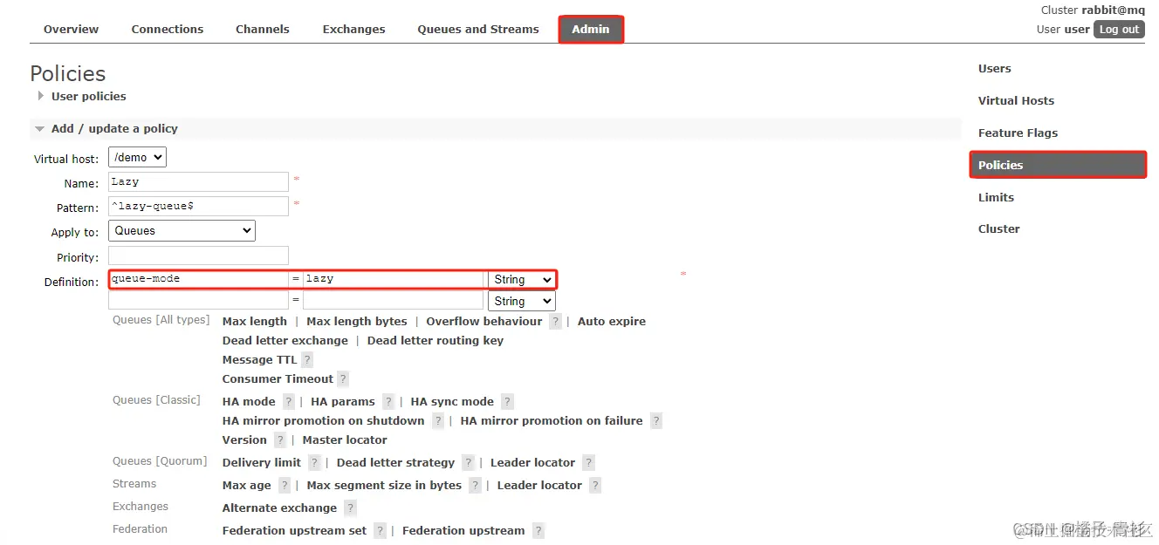Open the String type dropdown on empty definition row
This screenshot has width=1159, height=545.
point(521,302)
